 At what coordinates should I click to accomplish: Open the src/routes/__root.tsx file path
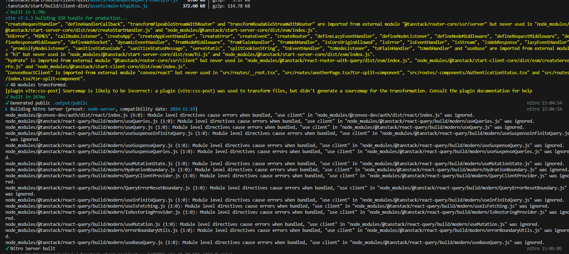249,72
